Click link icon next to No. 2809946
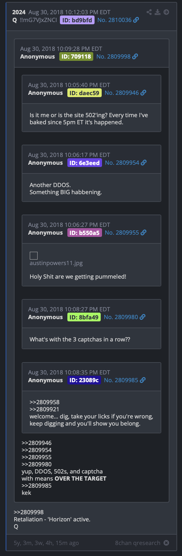Image resolution: width=182 pixels, height=556 pixels. pos(143,93)
